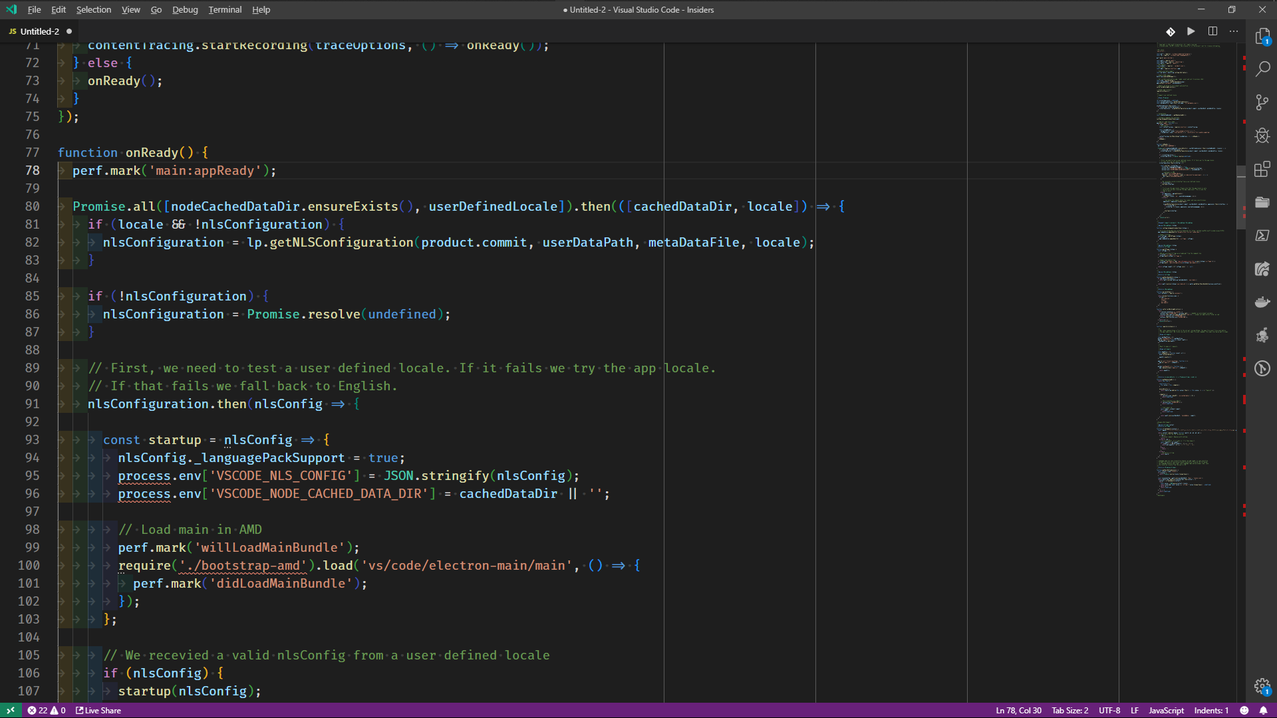Click 'Promise.all' on line 80
The image size is (1277, 718).
tap(114, 206)
